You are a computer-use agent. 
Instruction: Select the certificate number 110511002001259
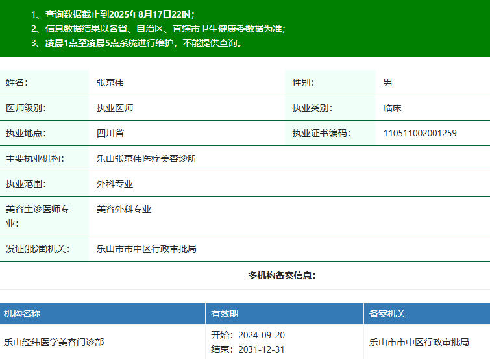(x=420, y=133)
